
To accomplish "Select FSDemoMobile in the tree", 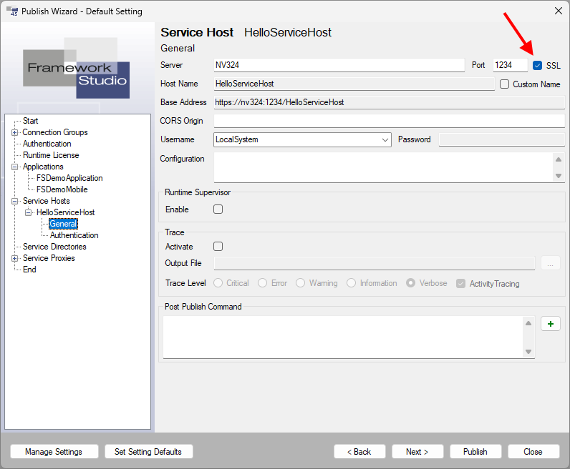I will coord(62,189).
